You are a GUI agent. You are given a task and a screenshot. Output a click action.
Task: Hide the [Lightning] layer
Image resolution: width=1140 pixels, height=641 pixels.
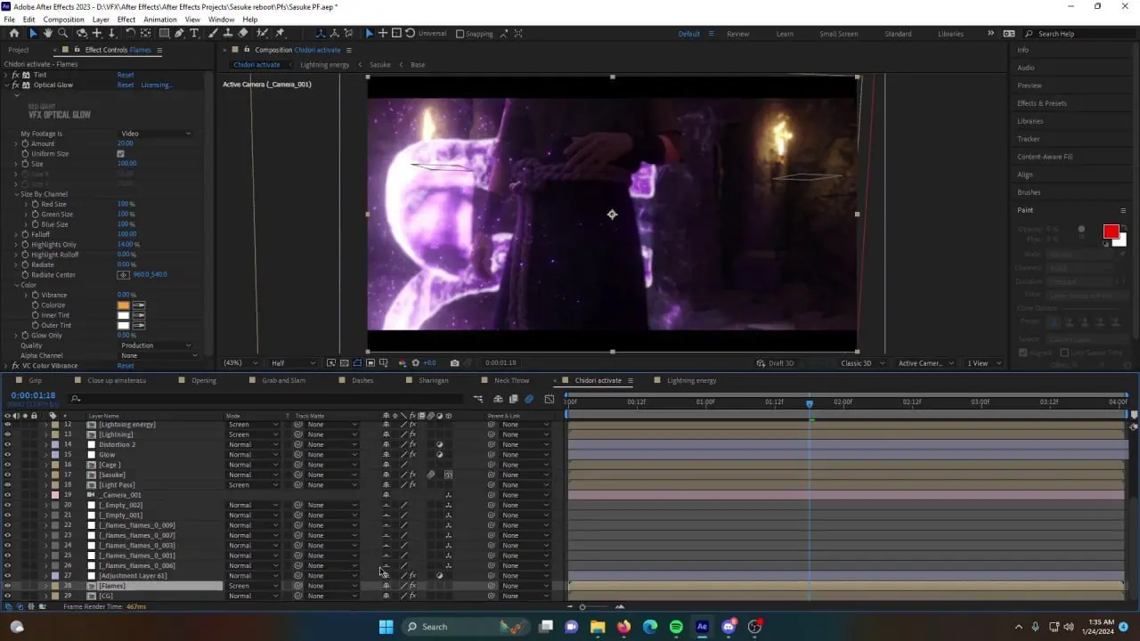click(x=7, y=434)
